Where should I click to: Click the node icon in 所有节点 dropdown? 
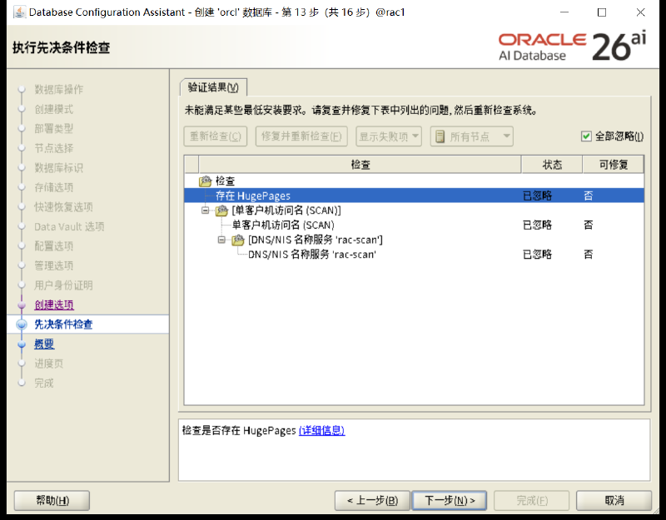click(x=440, y=136)
